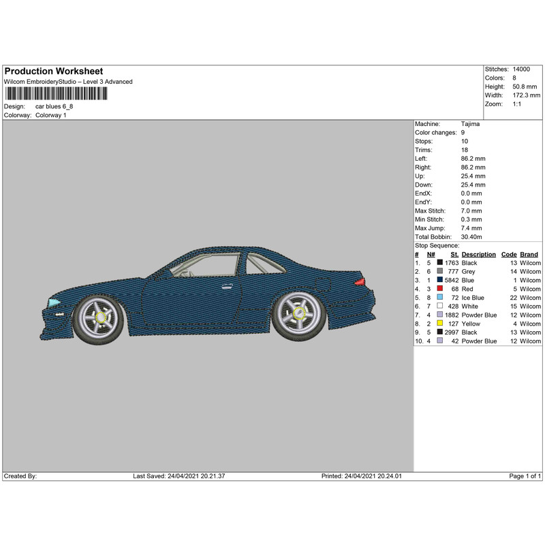Click the Brand column header
The width and height of the screenshot is (545, 545).
531,253
